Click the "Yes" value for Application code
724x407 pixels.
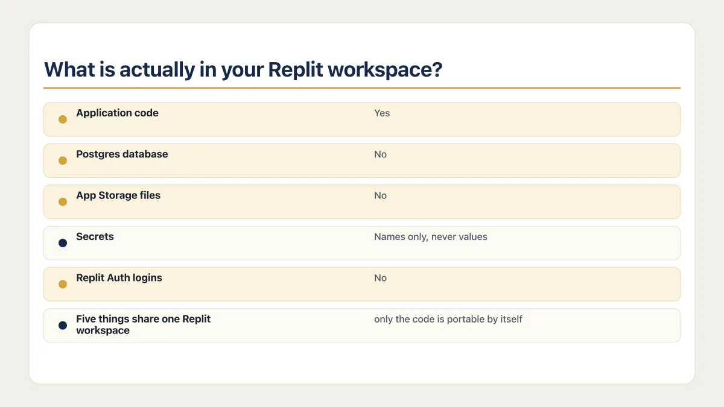click(382, 113)
